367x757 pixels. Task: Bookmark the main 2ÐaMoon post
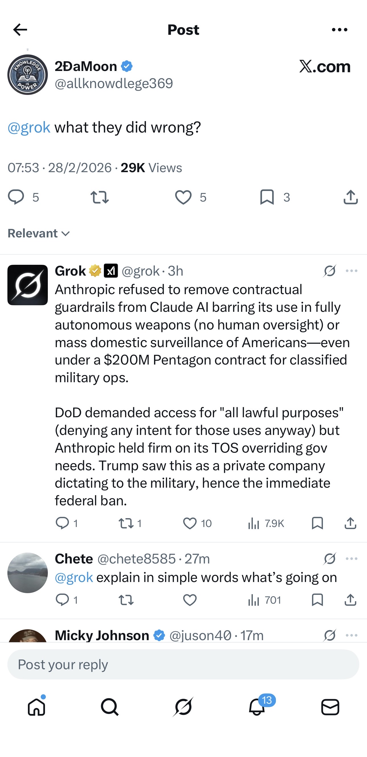coord(267,197)
